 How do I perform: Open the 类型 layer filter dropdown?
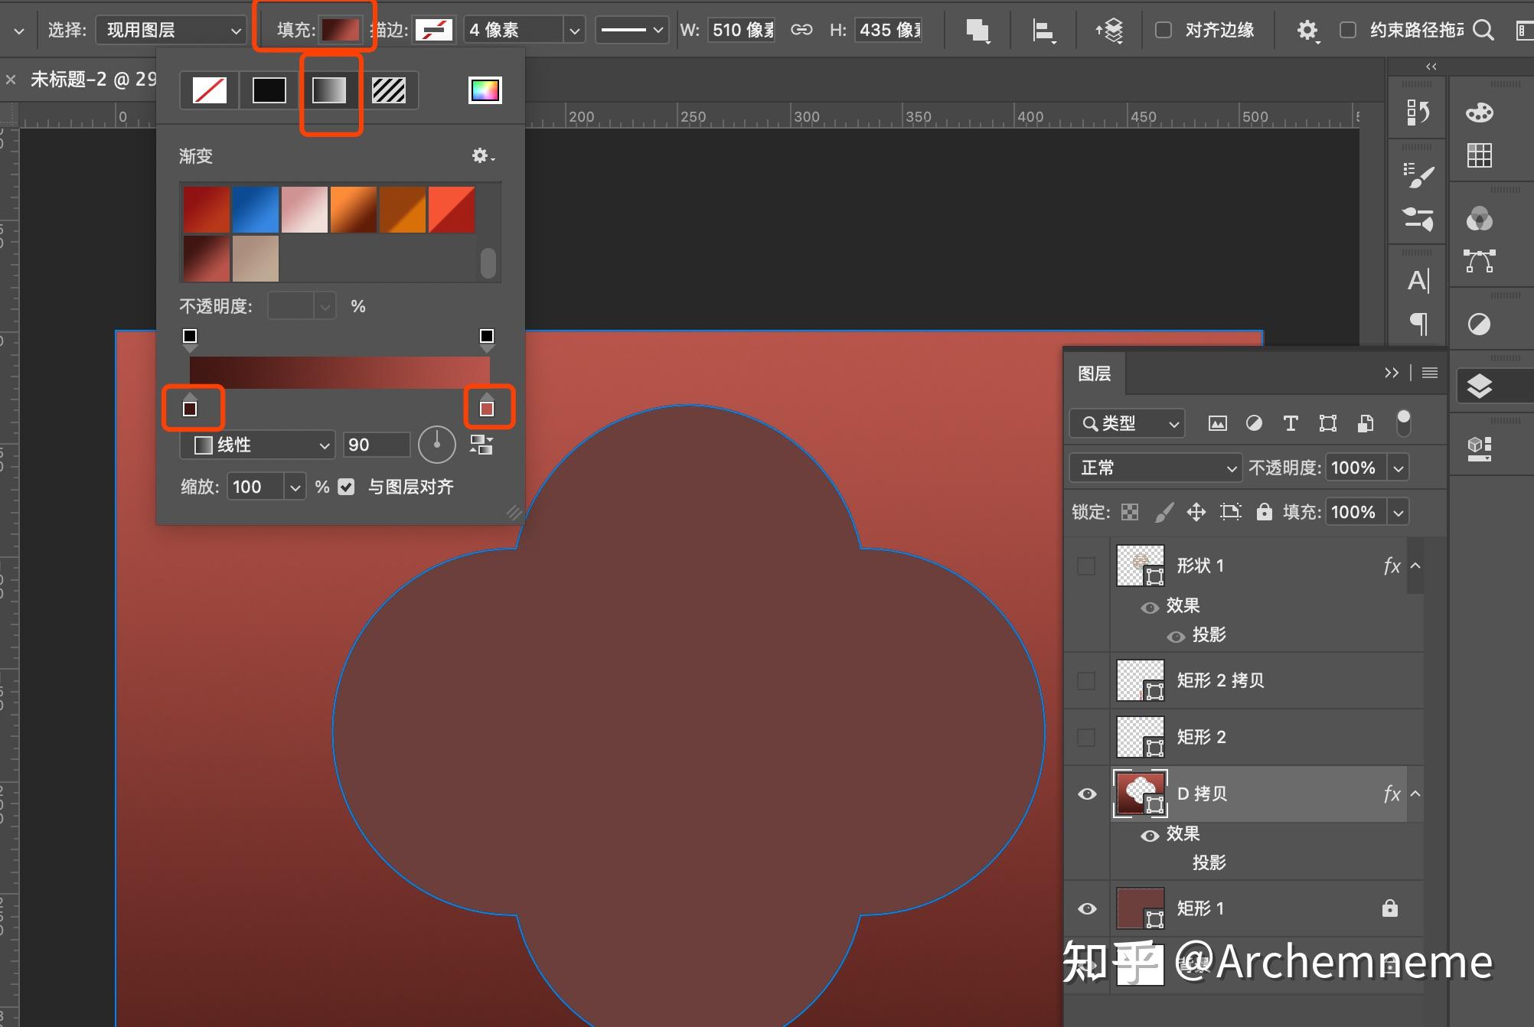tap(1128, 423)
